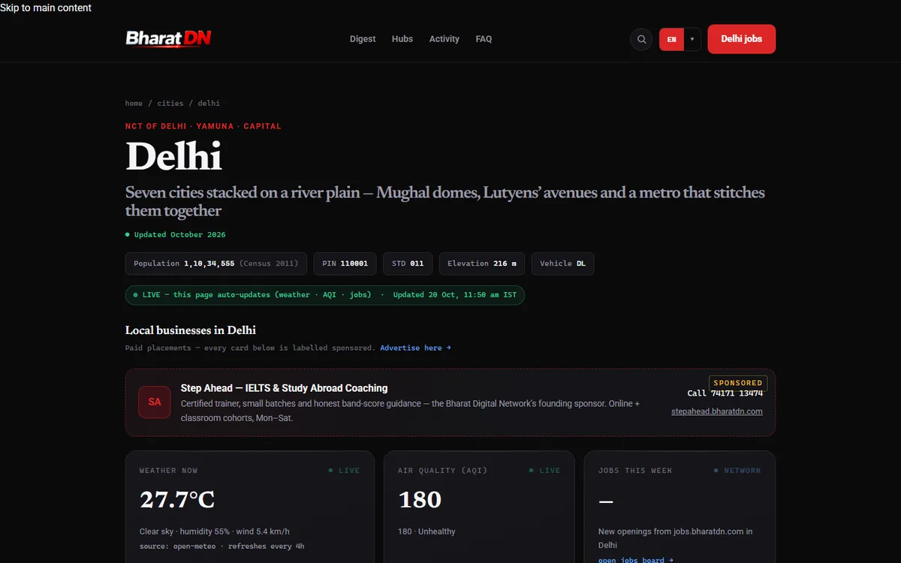Open the Advertise here link

415,348
